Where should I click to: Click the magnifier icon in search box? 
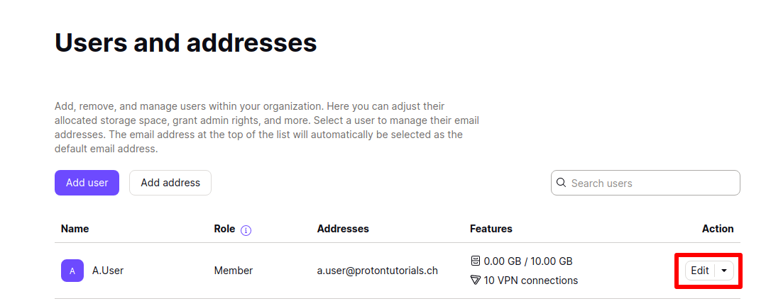point(562,183)
